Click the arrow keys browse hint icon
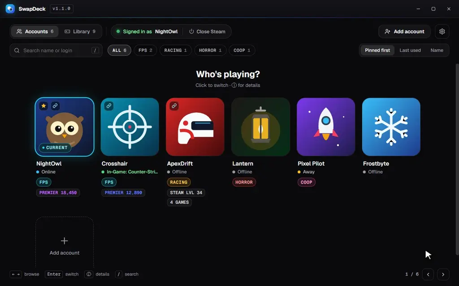This screenshot has height=286, width=459. point(16,274)
